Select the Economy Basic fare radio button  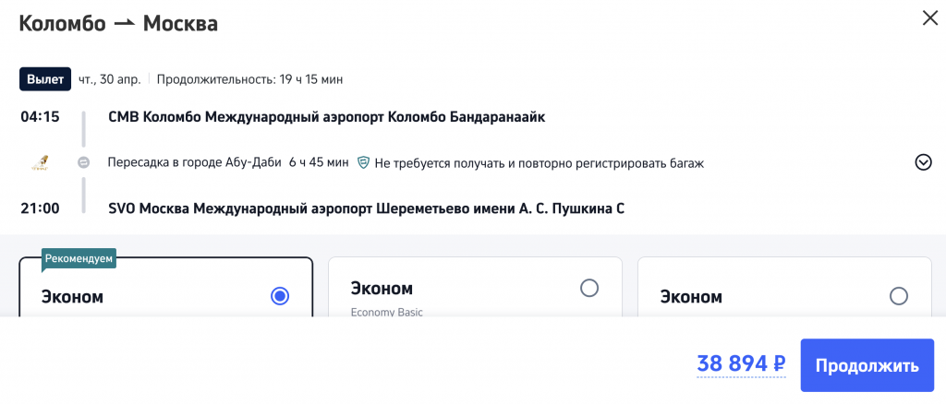[589, 289]
